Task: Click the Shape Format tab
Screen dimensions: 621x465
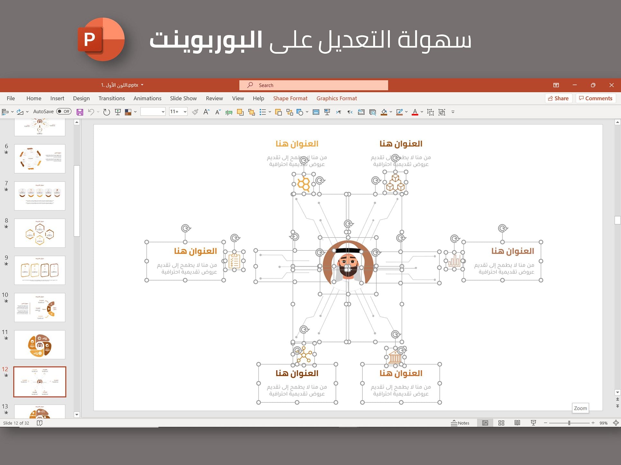Action: click(x=290, y=98)
